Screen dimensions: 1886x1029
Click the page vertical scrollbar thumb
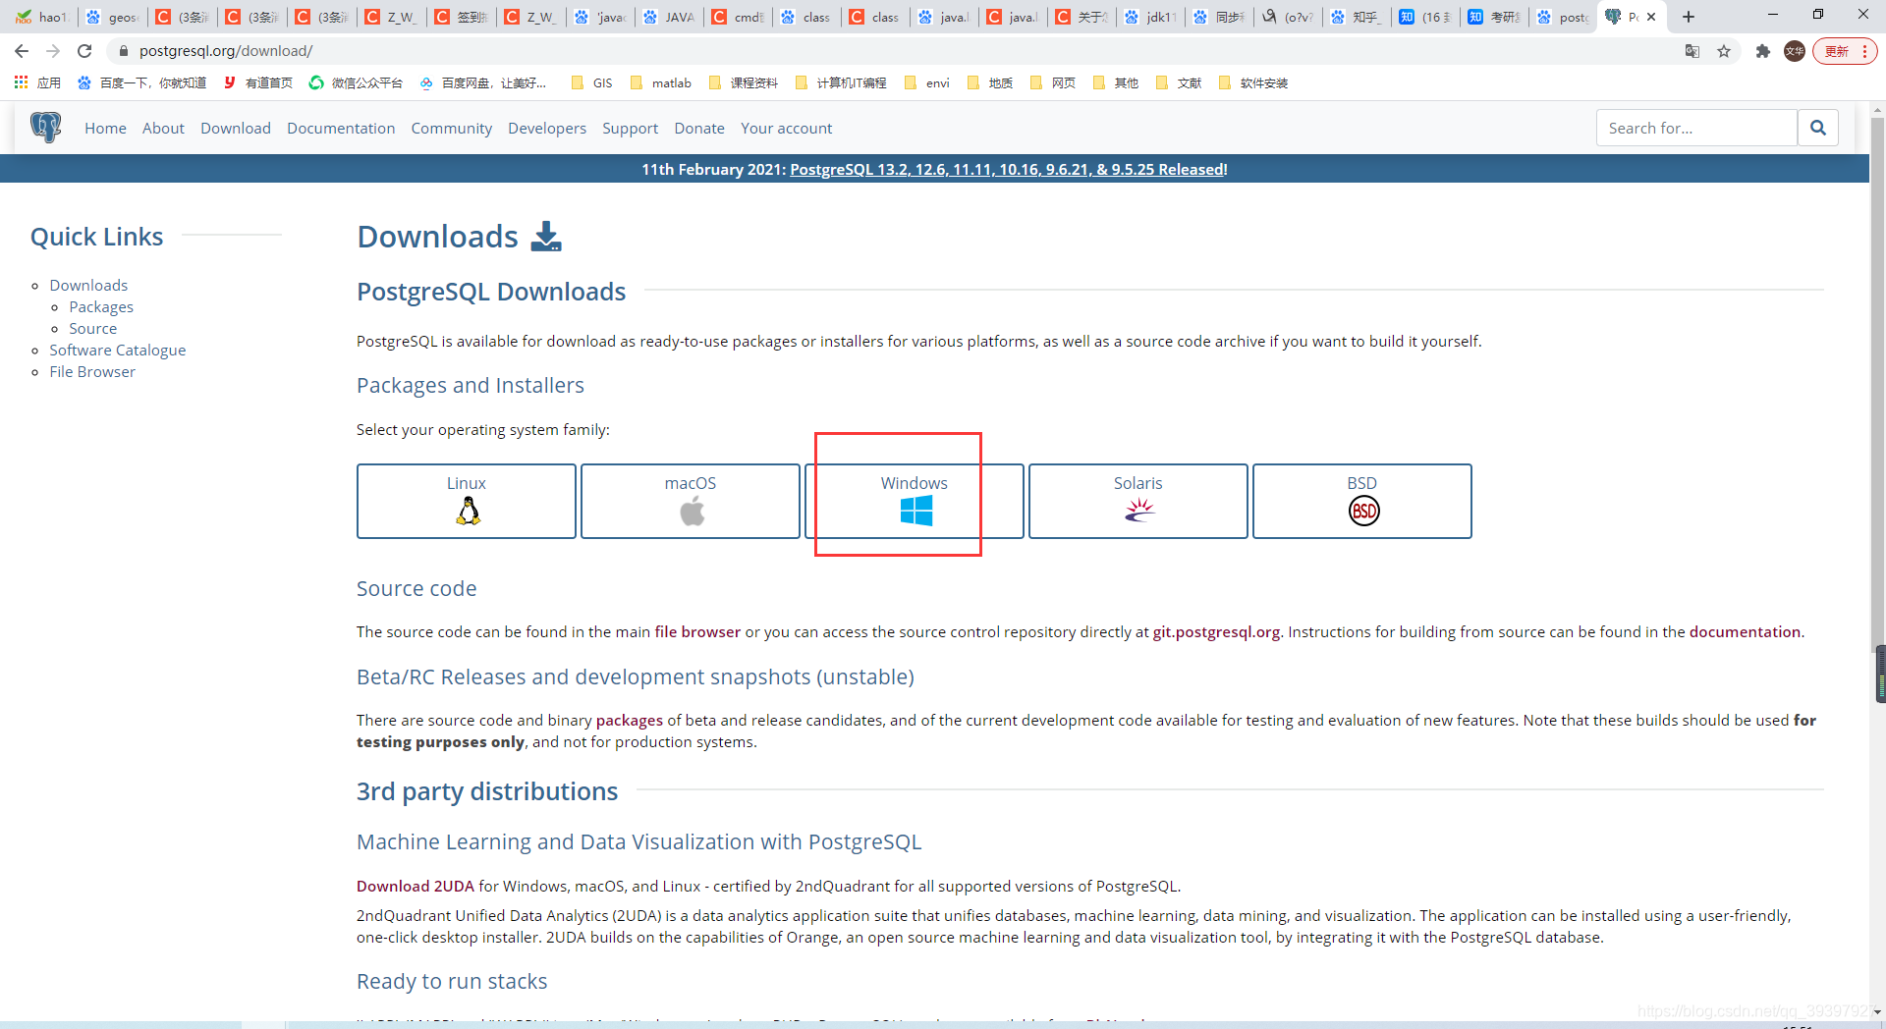click(x=1877, y=383)
